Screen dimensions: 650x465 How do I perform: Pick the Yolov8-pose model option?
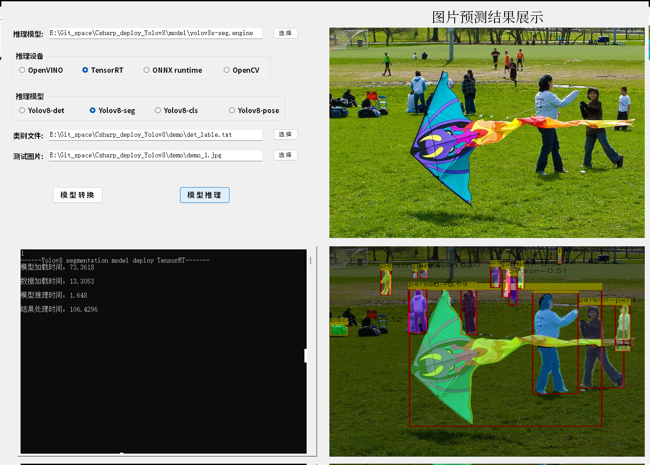click(x=254, y=110)
